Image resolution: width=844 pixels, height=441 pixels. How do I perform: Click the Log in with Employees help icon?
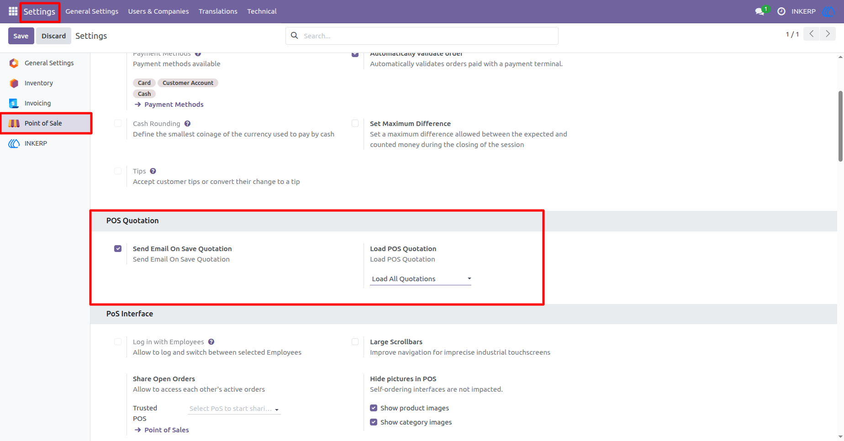pos(211,342)
